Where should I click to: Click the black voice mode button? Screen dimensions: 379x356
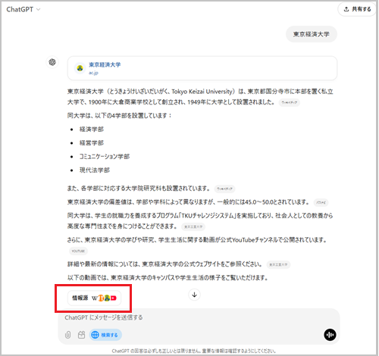tap(330, 335)
